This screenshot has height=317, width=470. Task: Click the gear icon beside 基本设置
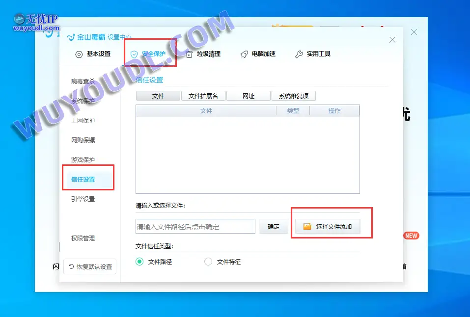[x=79, y=54]
